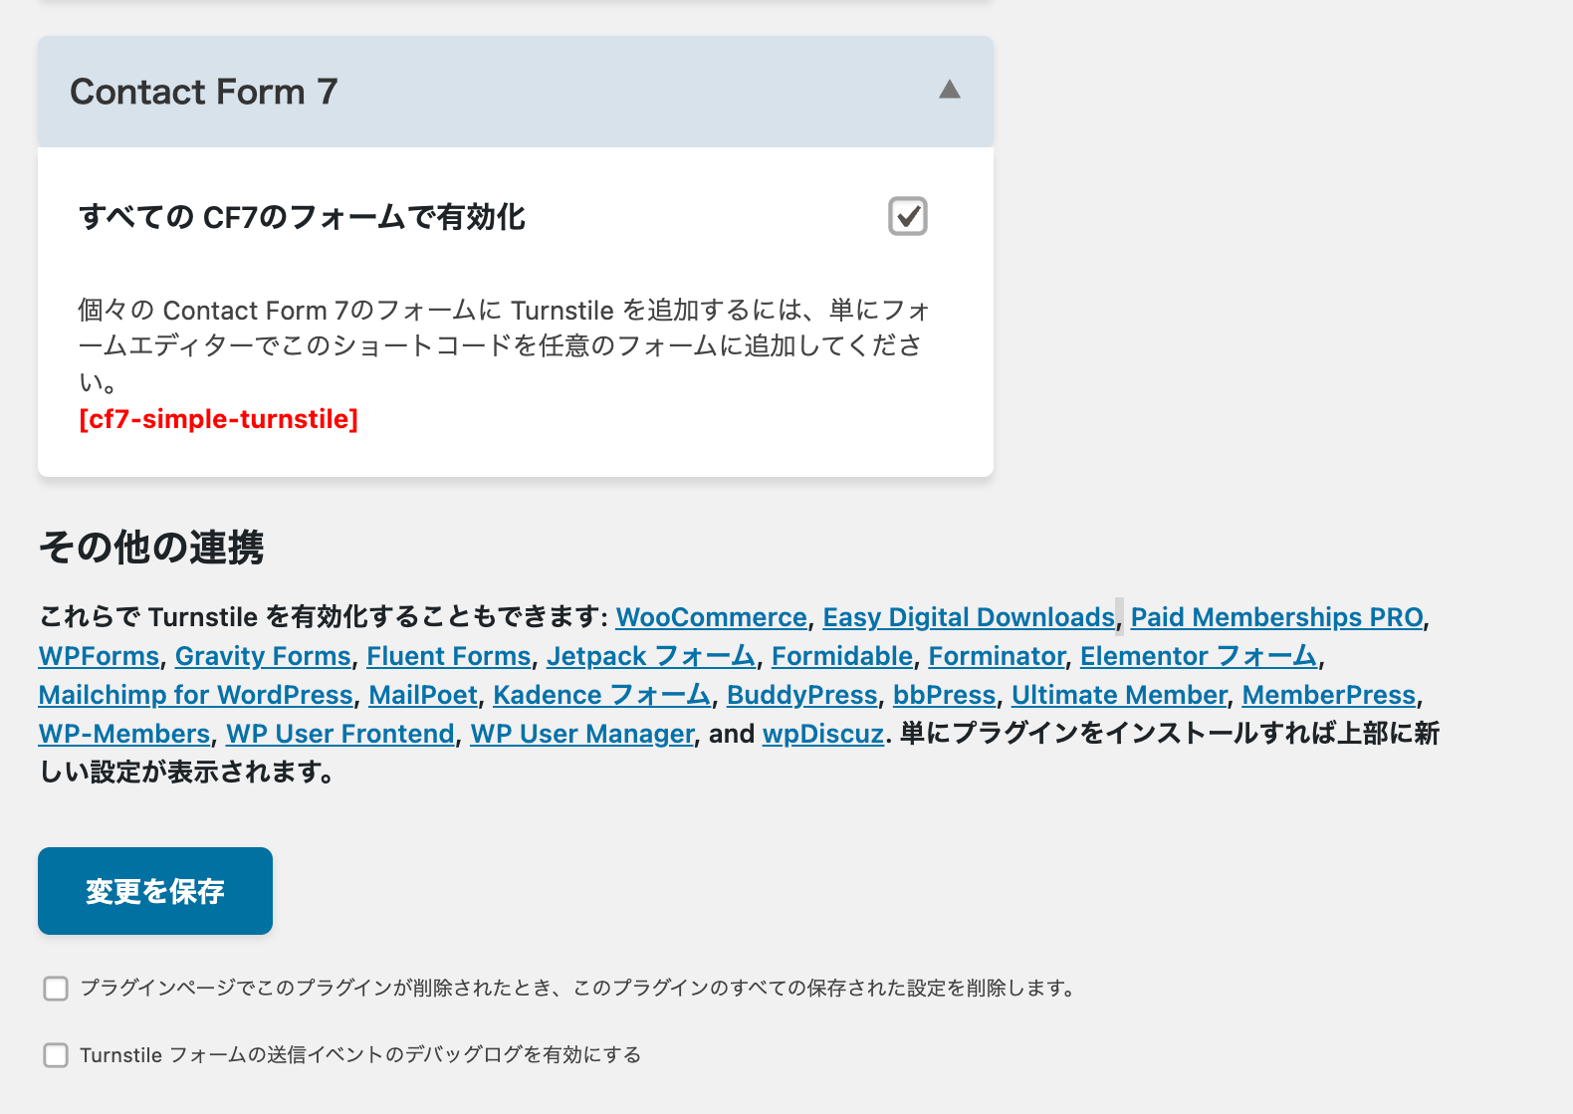Collapse the Contact Form 7 panel arrow
This screenshot has width=1573, height=1114.
coord(949,91)
